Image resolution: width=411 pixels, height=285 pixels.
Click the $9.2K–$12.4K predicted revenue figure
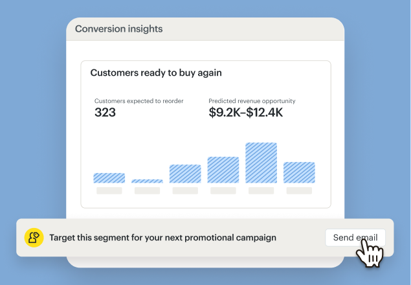coord(246,113)
